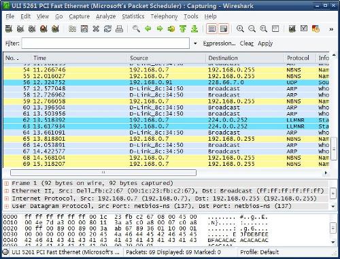Image resolution: width=340 pixels, height=259 pixels.
Task: Select packet 56 UDP row
Action: click(166, 82)
